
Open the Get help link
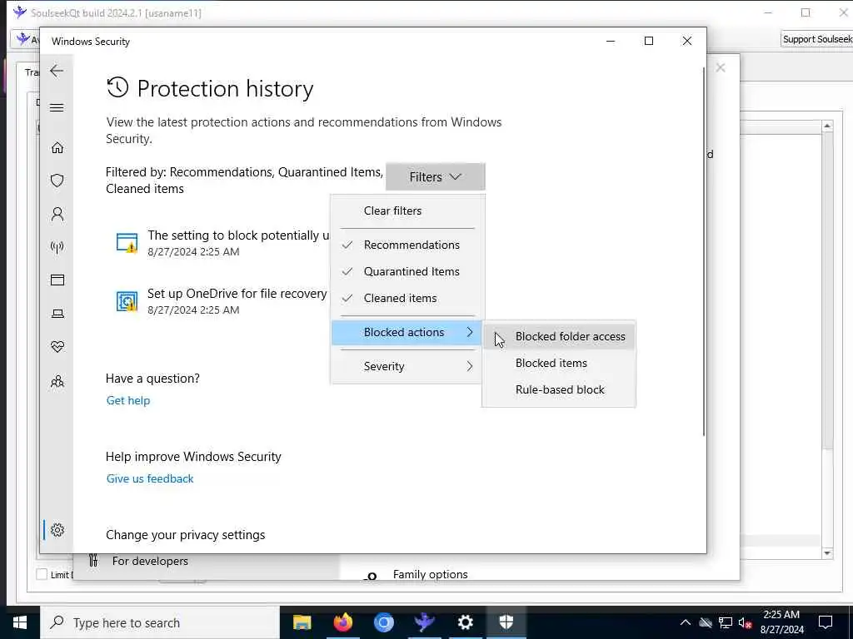(128, 401)
